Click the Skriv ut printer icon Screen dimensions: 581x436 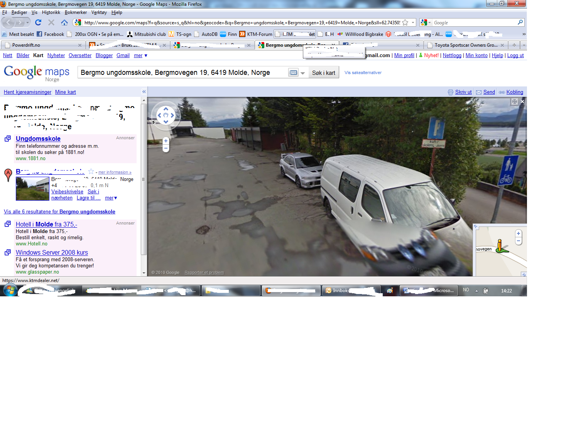coord(451,92)
